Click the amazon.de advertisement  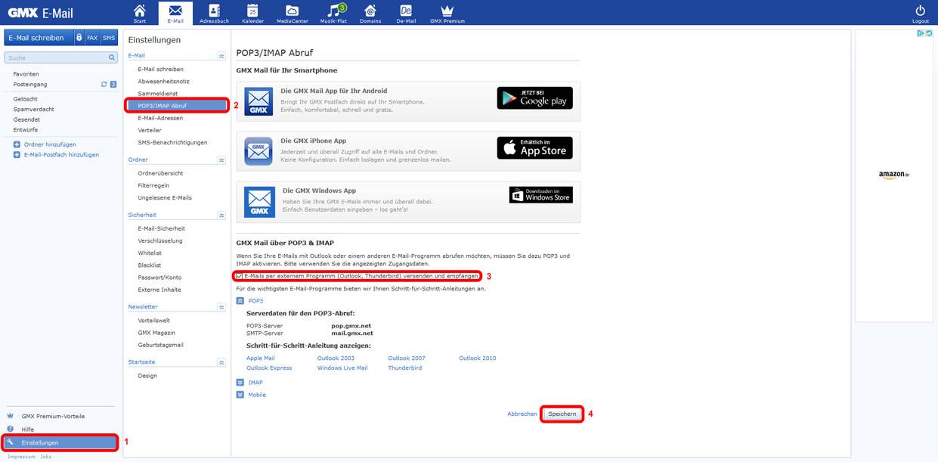click(x=894, y=175)
